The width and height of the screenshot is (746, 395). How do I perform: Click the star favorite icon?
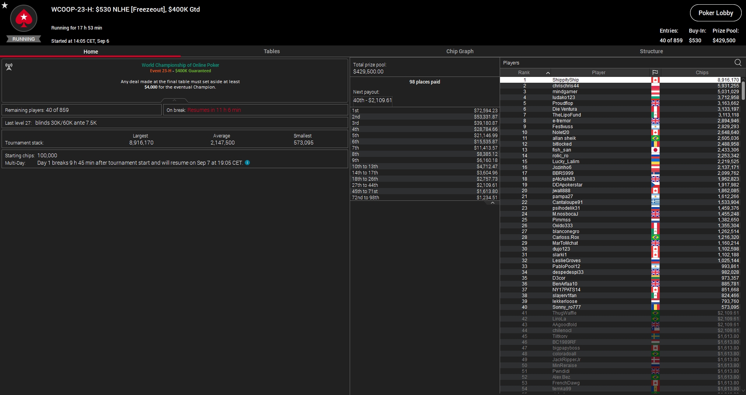pos(5,5)
